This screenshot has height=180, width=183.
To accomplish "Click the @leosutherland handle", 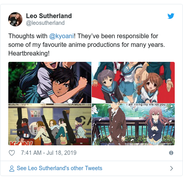I will click(x=45, y=23).
